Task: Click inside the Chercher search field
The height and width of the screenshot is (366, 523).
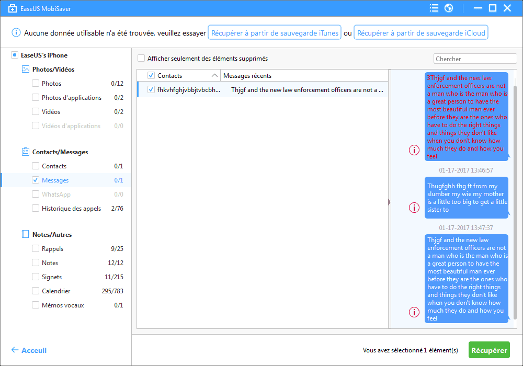Action: [x=475, y=59]
